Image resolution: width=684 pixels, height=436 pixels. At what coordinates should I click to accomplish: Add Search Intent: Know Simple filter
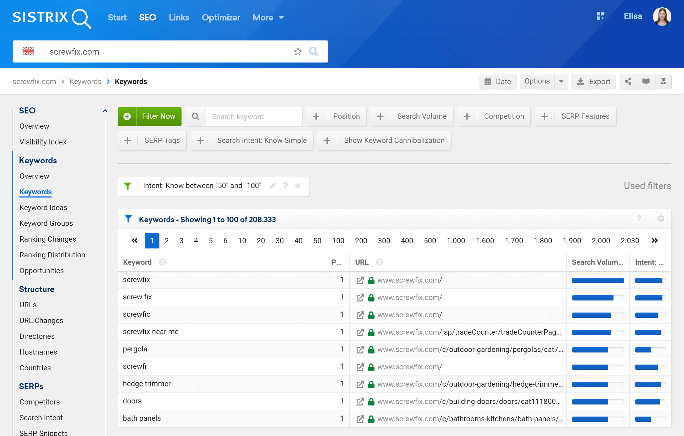point(252,141)
